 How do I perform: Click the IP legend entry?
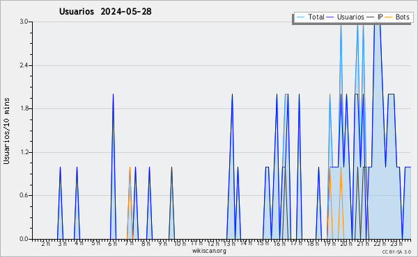pyautogui.click(x=375, y=17)
